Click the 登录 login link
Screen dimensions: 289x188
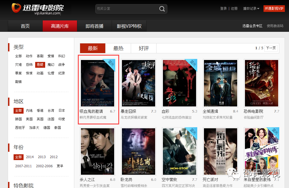pyautogui.click(x=223, y=9)
